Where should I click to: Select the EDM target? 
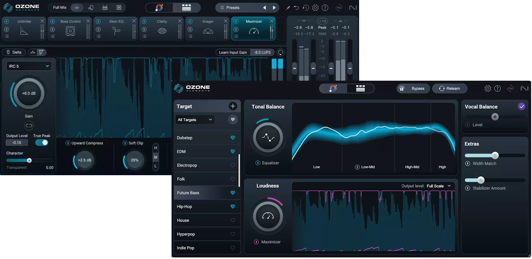point(207,152)
